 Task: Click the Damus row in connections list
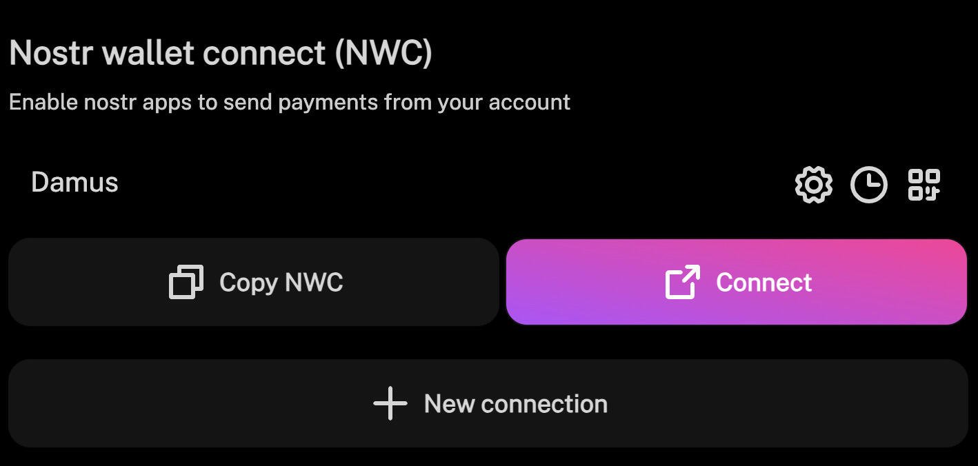(488, 184)
